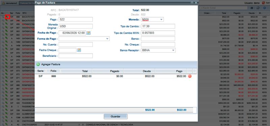Sort payment grid by Serie column

coord(40,71)
